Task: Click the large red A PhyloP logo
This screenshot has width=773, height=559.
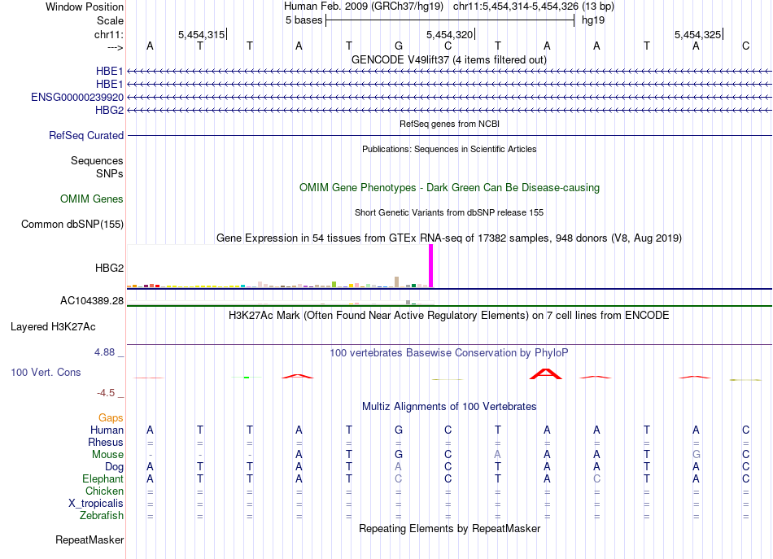Action: tap(546, 373)
